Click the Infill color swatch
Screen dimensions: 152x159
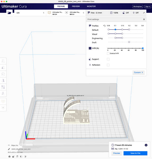click(x=90, y=48)
